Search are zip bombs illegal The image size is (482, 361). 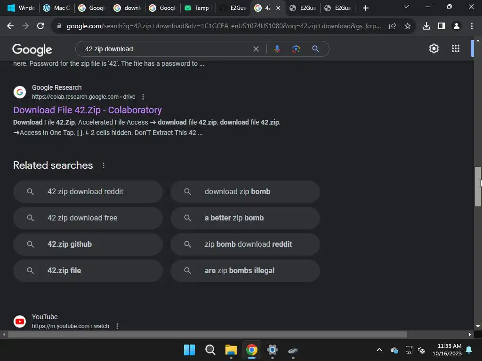coord(245,270)
